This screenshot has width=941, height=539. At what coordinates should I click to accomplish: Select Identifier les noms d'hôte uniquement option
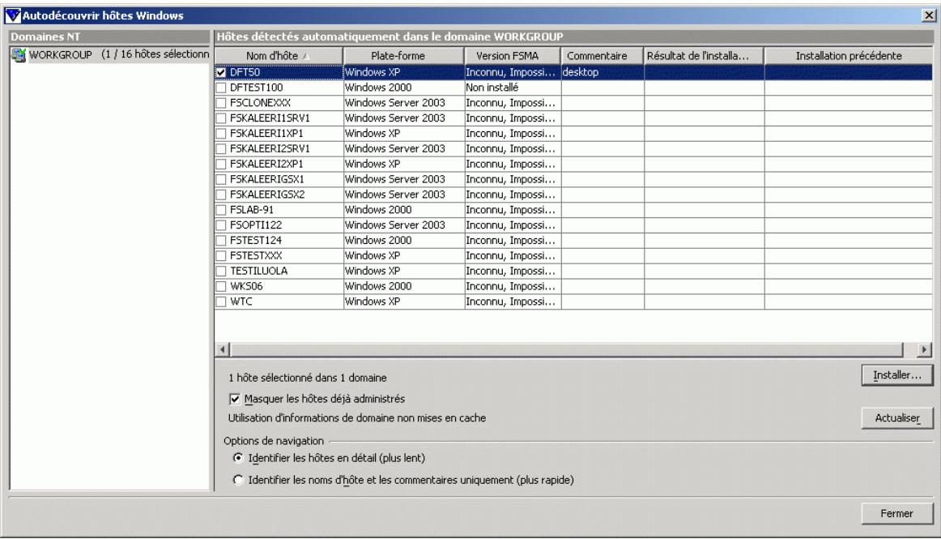pyautogui.click(x=238, y=480)
